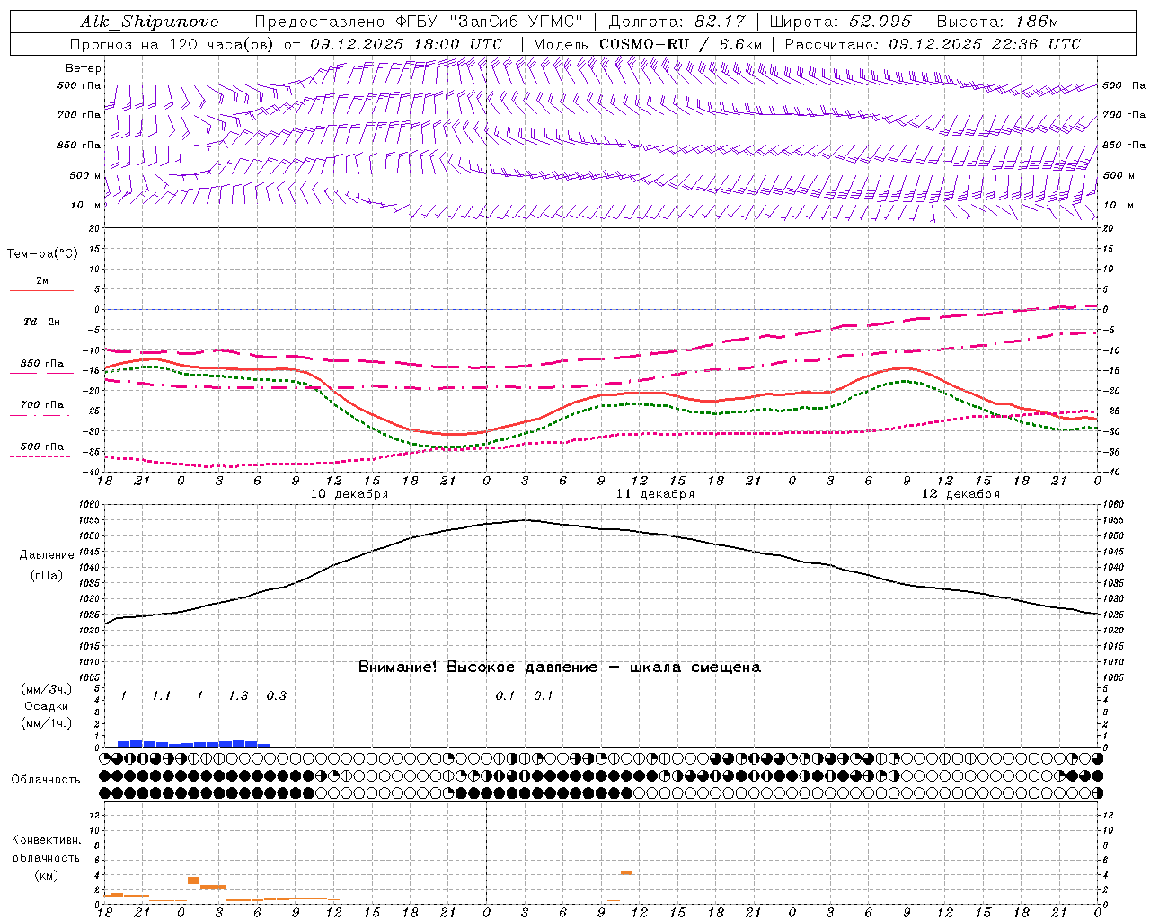The image size is (1150, 920).
Task: Click the warning "Внимание! Высокое давление — шкала смещена"
Action: pyautogui.click(x=560, y=668)
